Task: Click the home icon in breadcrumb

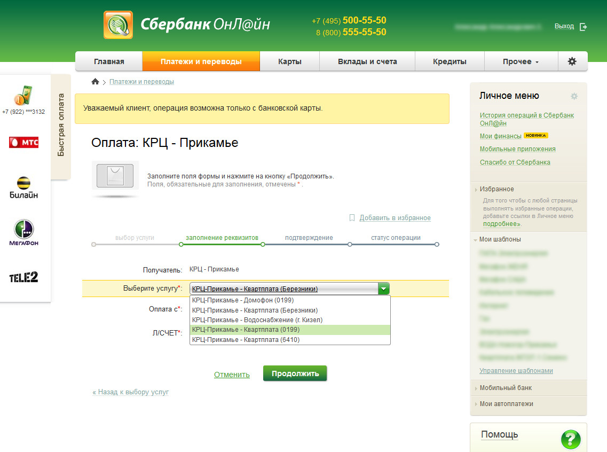Action: tap(95, 82)
